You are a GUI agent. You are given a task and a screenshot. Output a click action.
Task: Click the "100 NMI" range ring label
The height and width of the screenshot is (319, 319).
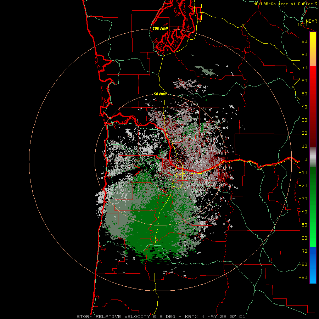tap(160, 28)
